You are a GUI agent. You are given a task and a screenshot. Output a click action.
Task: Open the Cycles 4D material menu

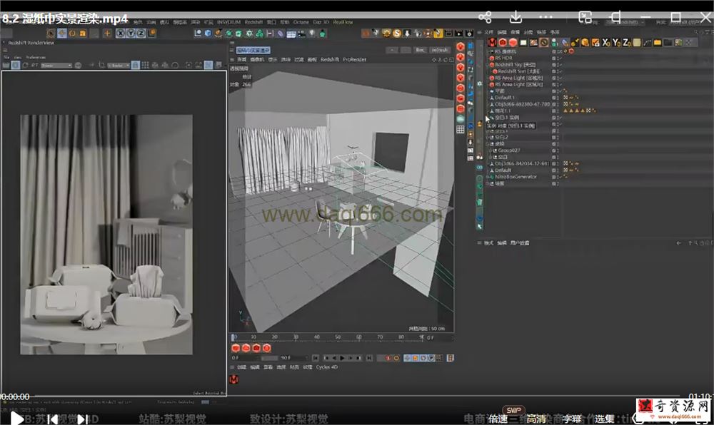point(327,367)
